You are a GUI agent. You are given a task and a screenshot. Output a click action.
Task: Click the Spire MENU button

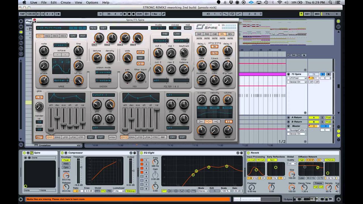point(93,28)
